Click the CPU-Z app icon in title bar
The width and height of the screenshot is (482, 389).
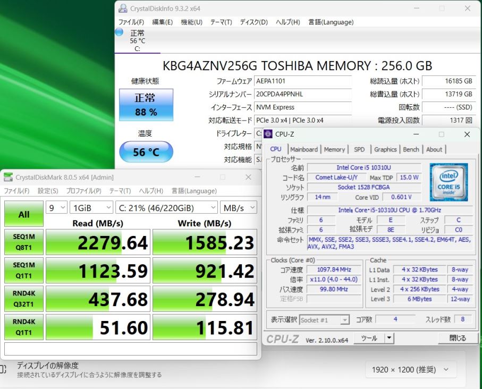tap(268, 134)
